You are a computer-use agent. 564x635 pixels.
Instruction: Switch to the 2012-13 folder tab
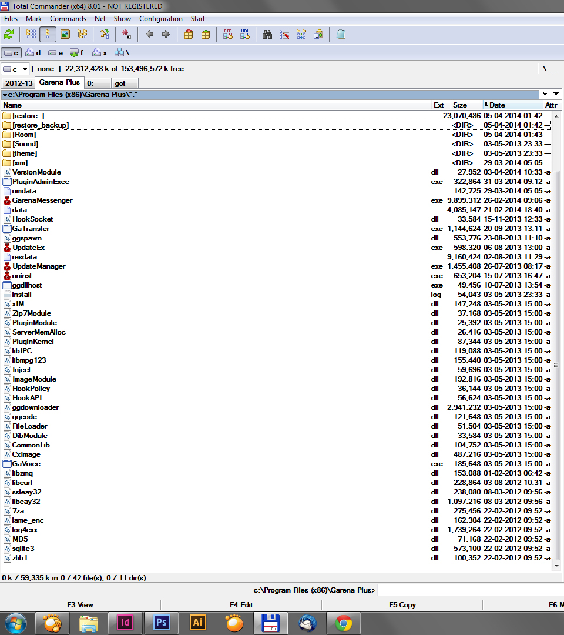coord(19,83)
